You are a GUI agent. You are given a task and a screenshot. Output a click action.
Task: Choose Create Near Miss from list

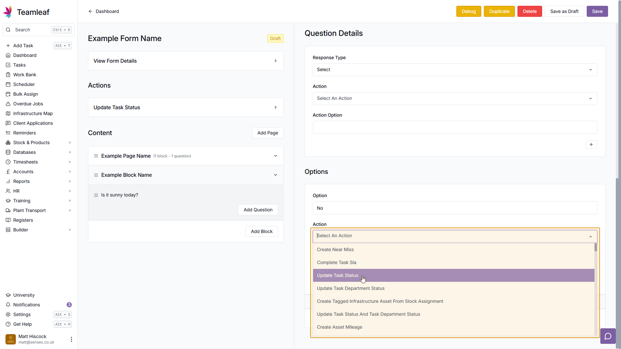coord(335,249)
